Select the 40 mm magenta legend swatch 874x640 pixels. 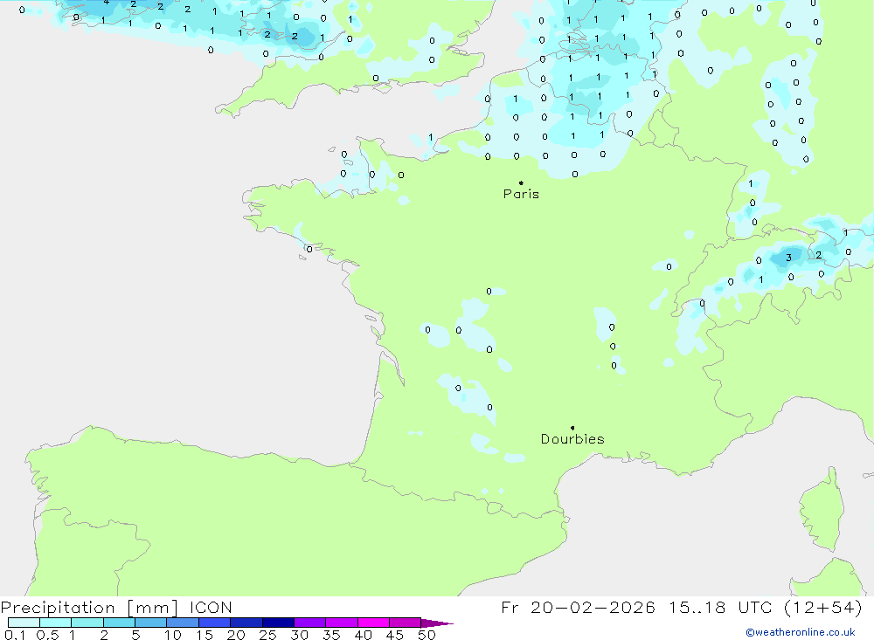[x=373, y=623]
